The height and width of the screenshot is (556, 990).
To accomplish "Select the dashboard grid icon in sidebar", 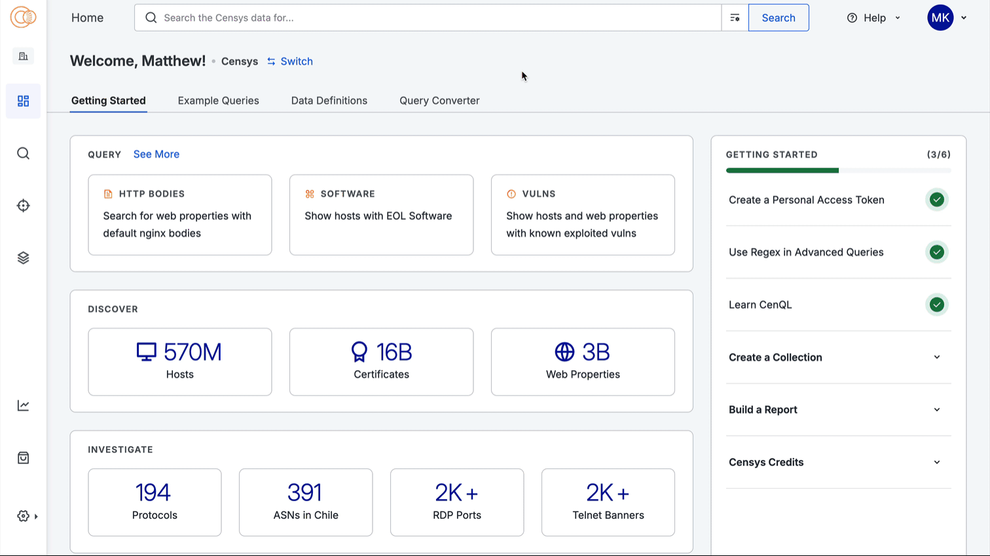I will coord(23,101).
